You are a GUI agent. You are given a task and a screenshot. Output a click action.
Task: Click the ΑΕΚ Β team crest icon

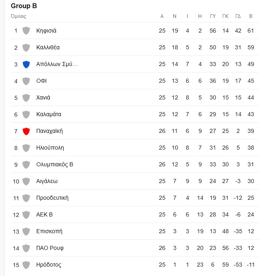[x=26, y=215]
